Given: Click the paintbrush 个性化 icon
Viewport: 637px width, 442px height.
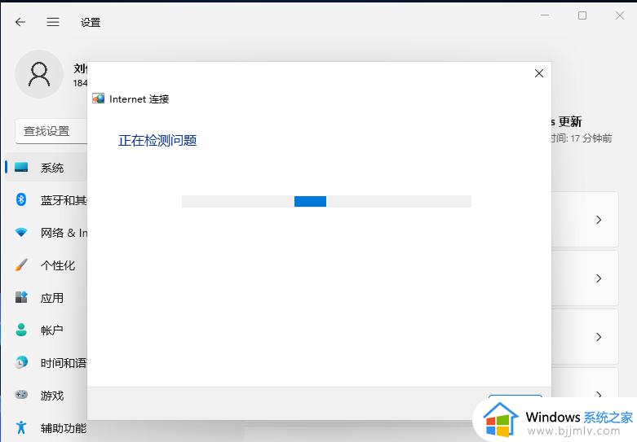Looking at the screenshot, I should (21, 265).
